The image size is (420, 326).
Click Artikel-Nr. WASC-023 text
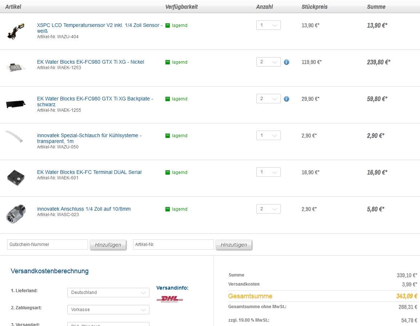(58, 214)
